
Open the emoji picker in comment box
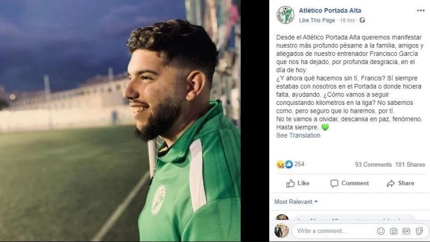point(381,231)
